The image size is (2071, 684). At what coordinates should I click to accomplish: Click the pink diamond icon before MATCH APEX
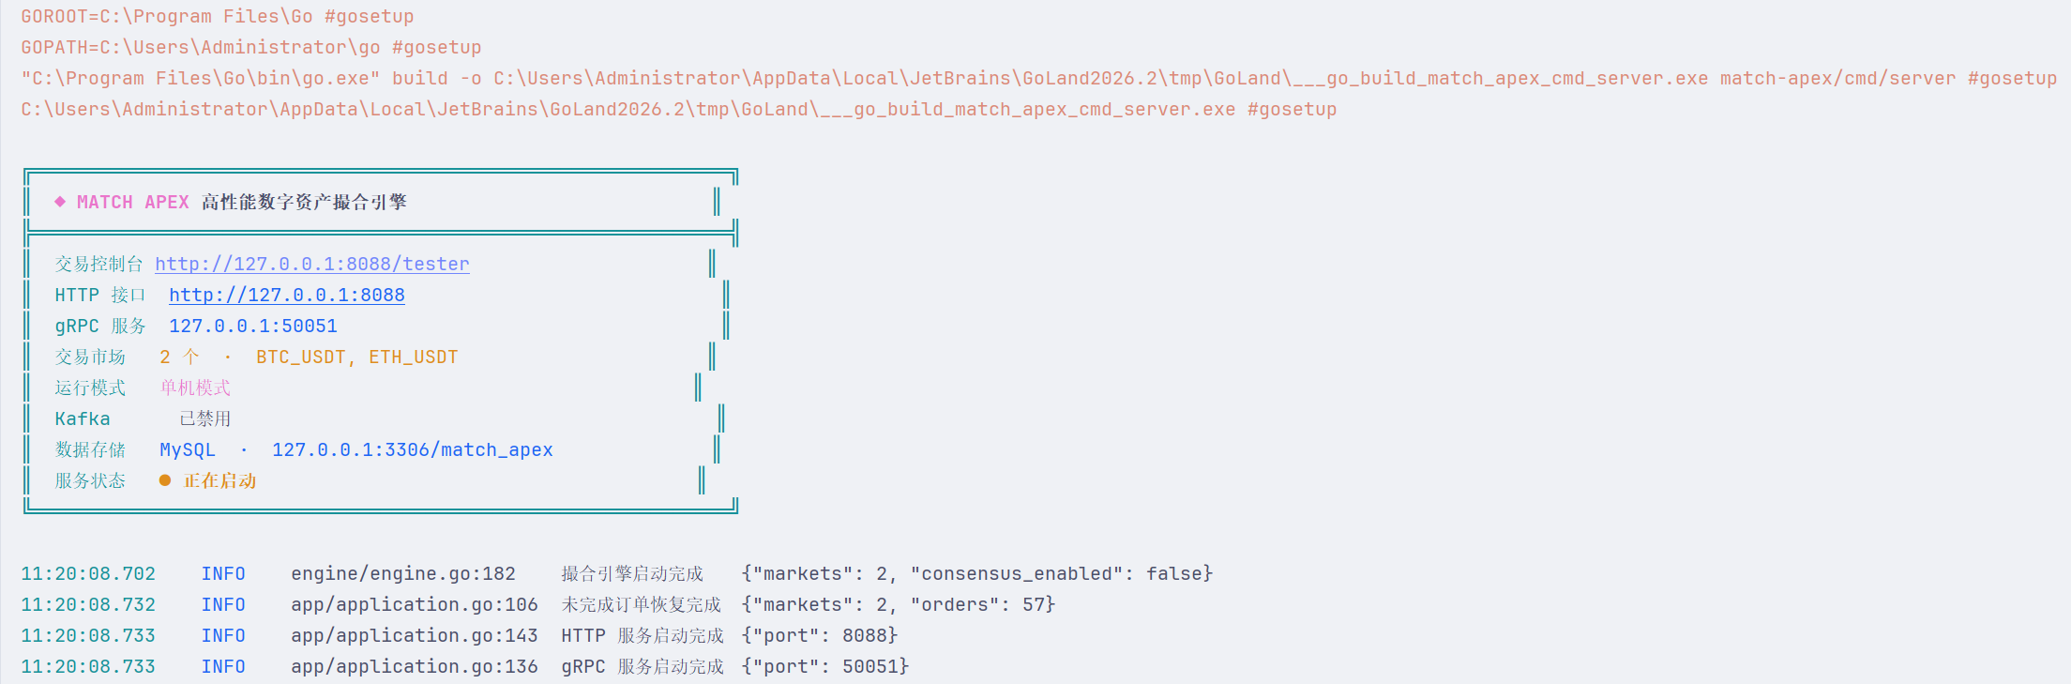pyautogui.click(x=60, y=202)
